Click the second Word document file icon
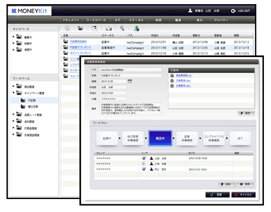Viewport: 271px width, 212px height. click(x=172, y=86)
